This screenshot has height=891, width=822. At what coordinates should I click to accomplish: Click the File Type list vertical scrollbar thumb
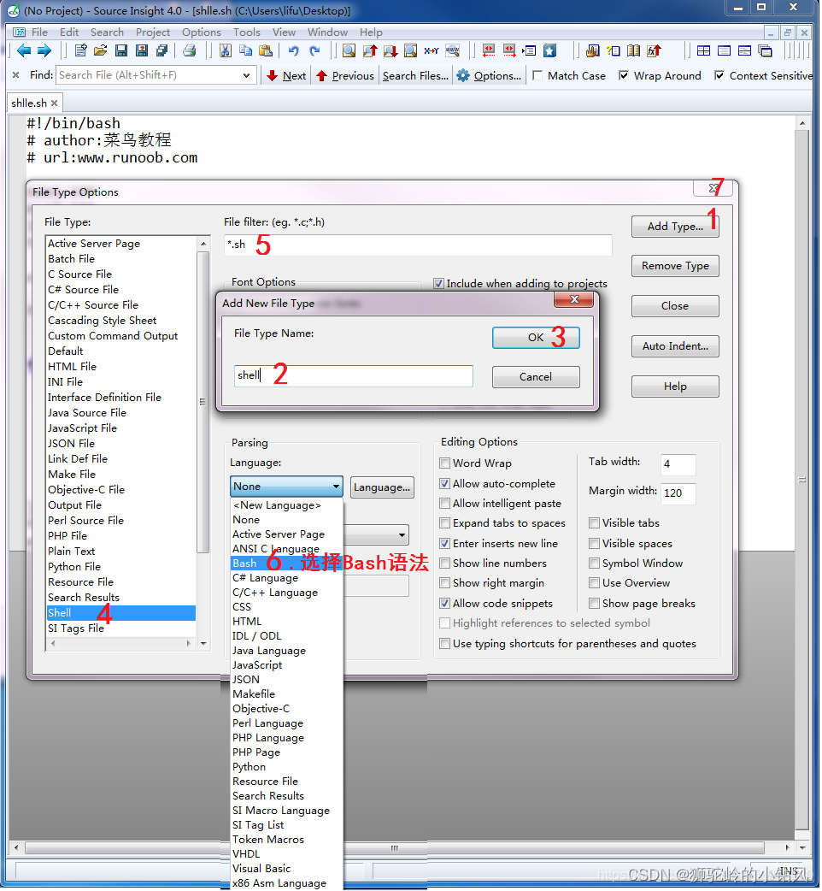pos(203,402)
